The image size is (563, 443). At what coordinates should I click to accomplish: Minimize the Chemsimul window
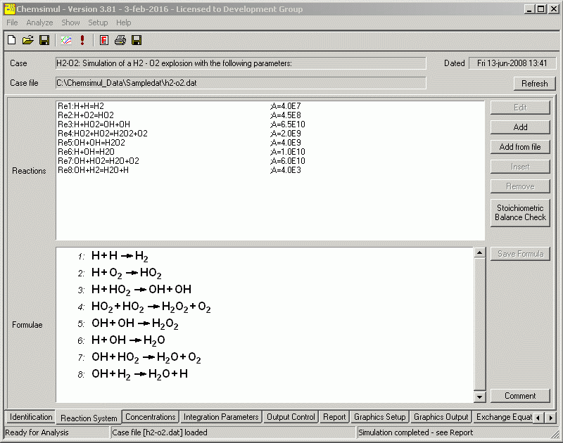(x=529, y=9)
